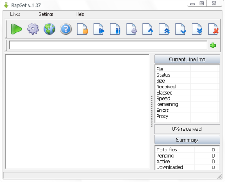
Task: Paste links from clipboard using the page icon
Action: coord(82,29)
